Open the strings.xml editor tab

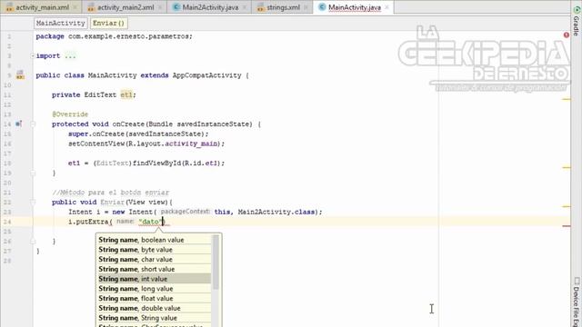[283, 7]
